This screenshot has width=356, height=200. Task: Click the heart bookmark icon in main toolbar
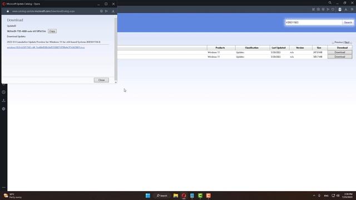tap(333, 9)
